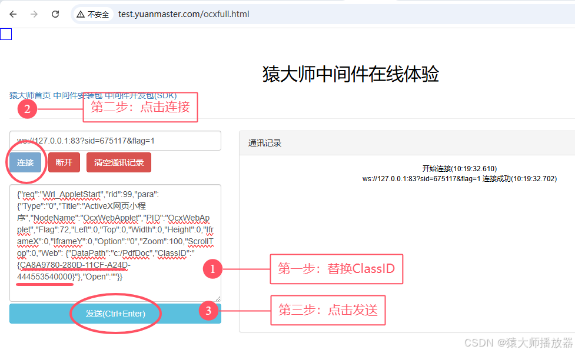Click the 清空通讯记录 clear log button
575x353 pixels.
(x=118, y=162)
